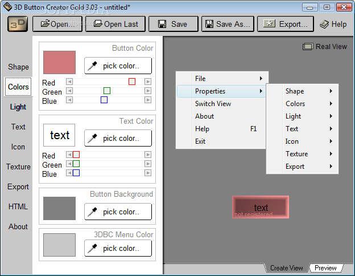
Task: Open the Text sidebar section
Action: 18,127
